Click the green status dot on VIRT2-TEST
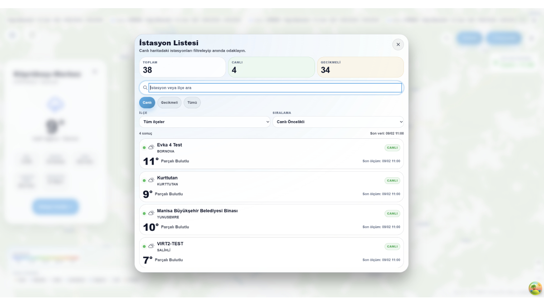 (144, 247)
